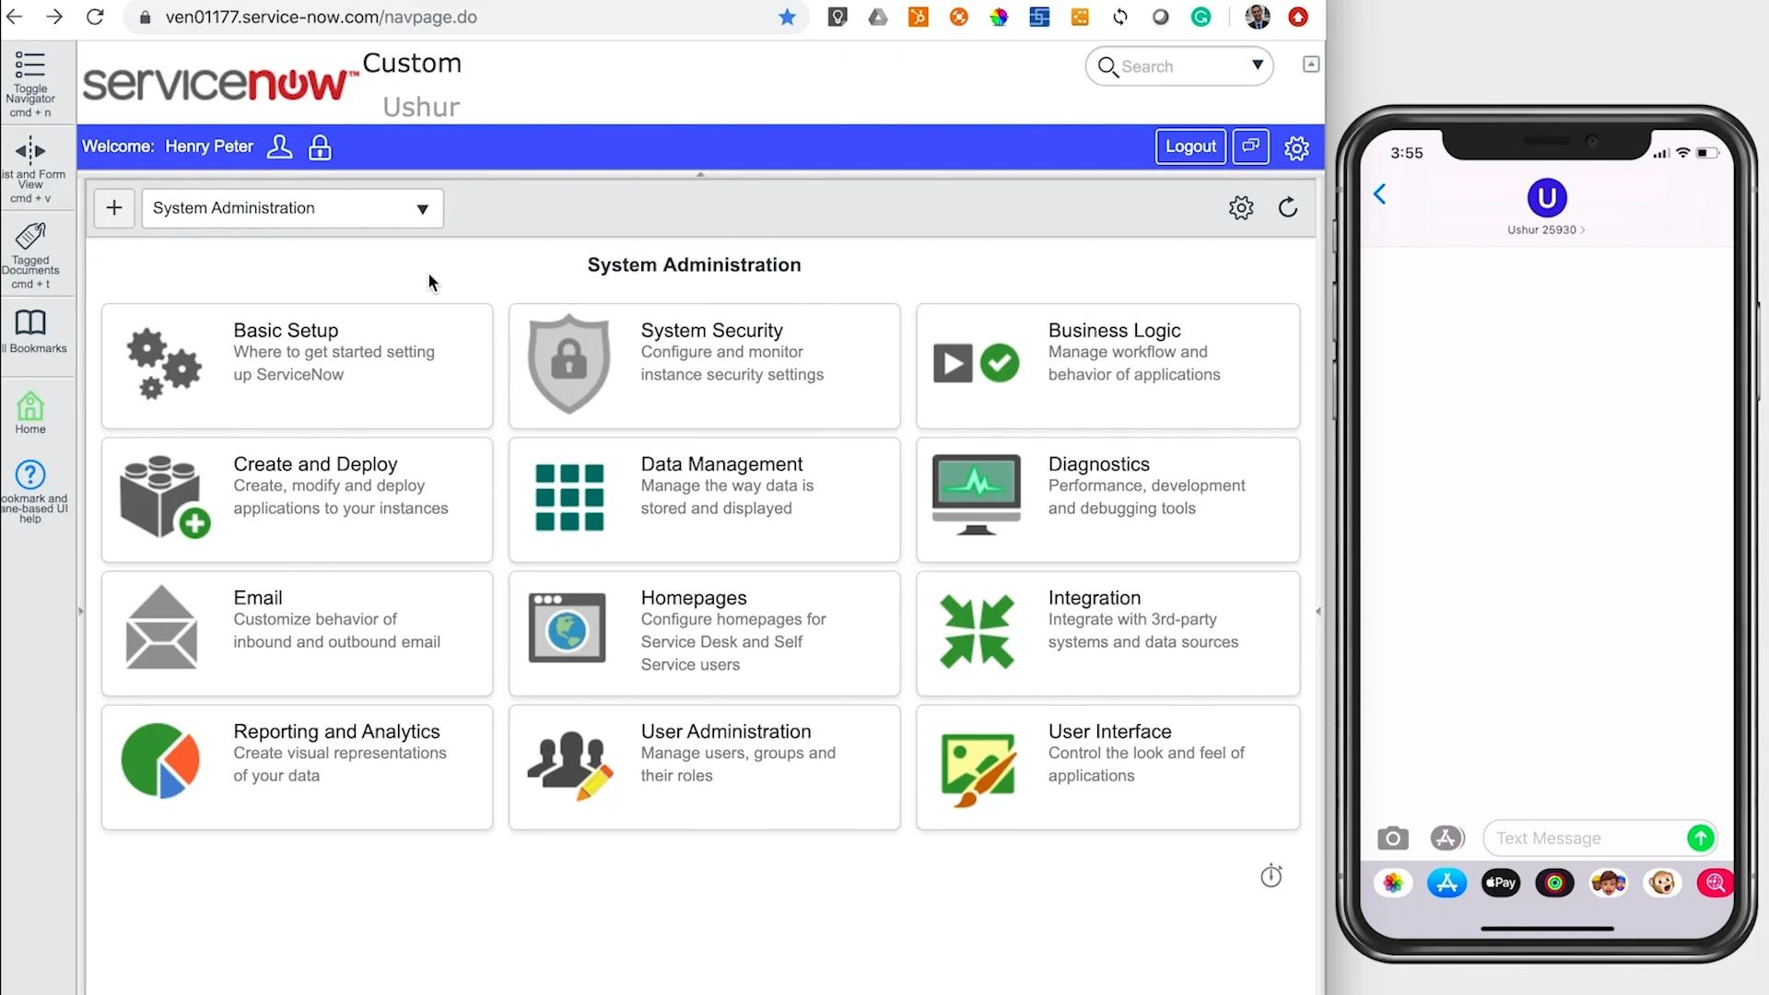Viewport: 1769px width, 995px height.
Task: Tap the Ushur 25930 contact avatar
Action: click(x=1547, y=197)
